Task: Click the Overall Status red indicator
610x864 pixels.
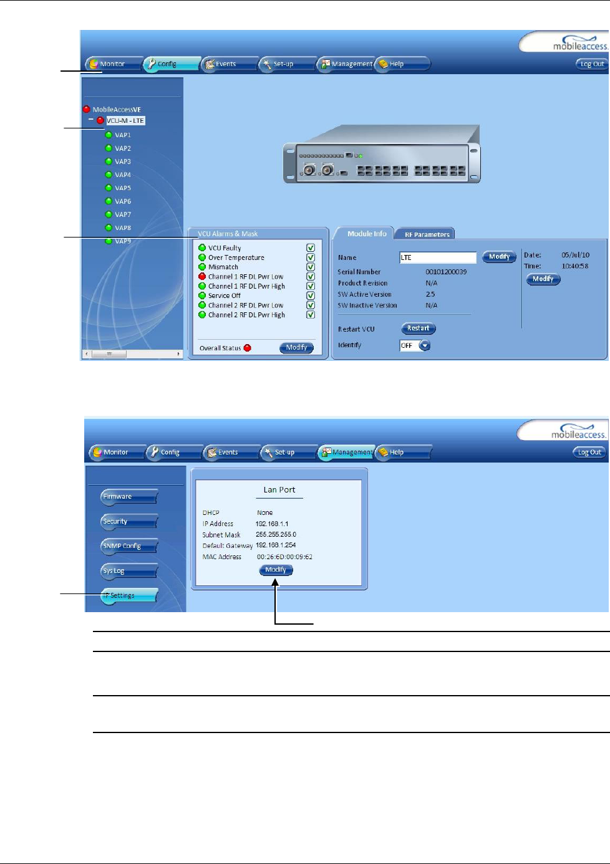Action: pos(248,348)
